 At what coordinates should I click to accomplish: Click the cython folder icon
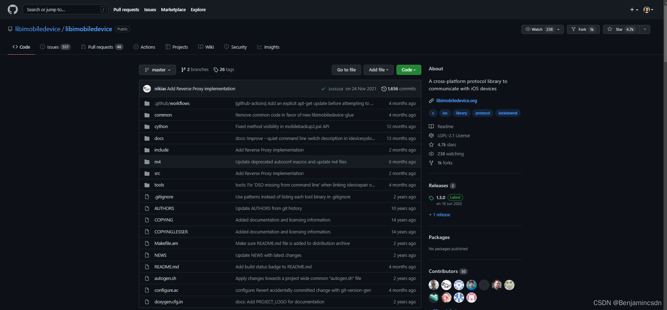[x=147, y=127]
